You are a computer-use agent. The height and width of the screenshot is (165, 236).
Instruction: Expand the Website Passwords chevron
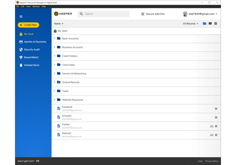(x=55, y=100)
